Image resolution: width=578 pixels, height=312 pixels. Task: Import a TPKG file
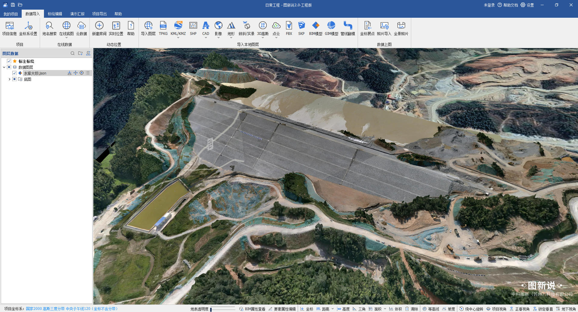tap(163, 29)
